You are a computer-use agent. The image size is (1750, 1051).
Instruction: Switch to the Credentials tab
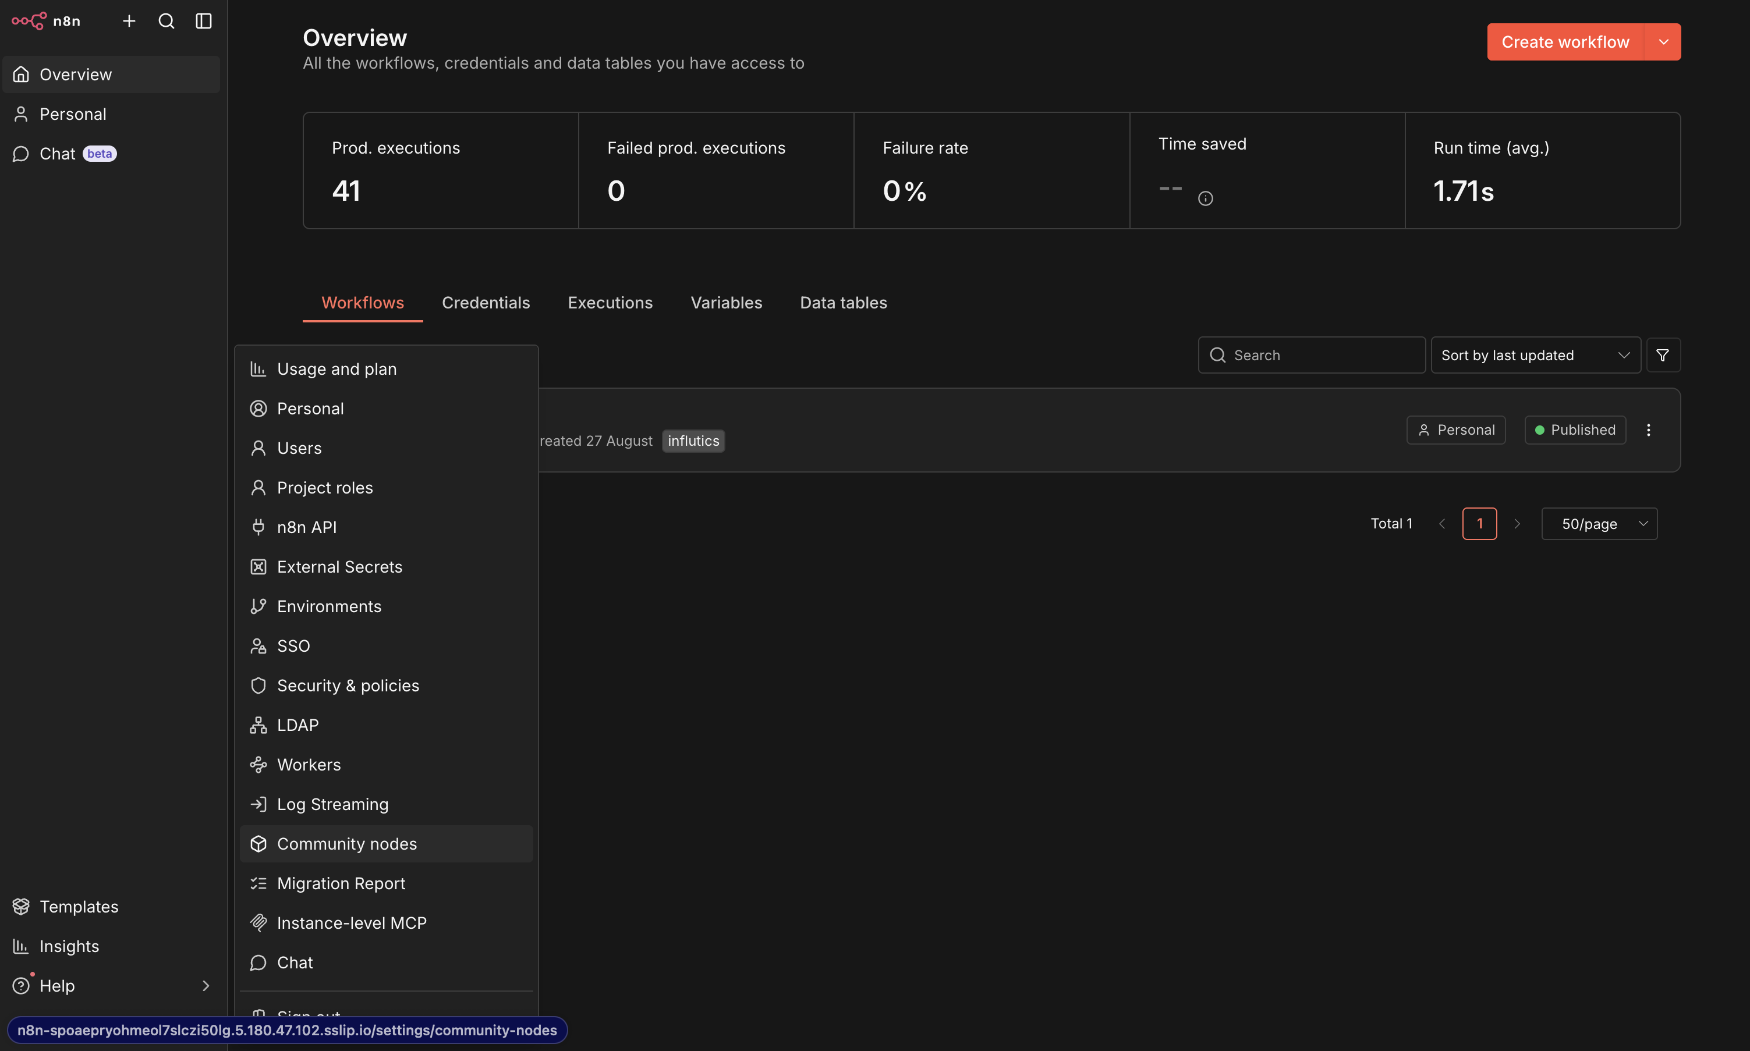coord(486,303)
